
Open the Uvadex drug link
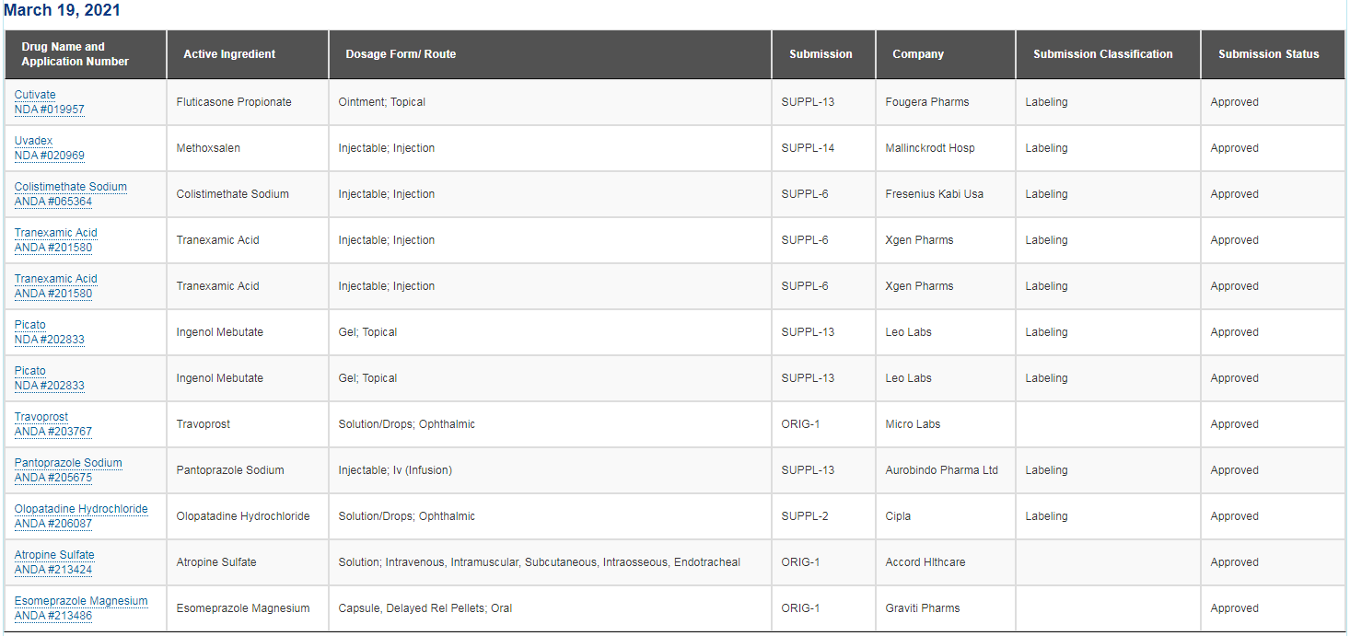(x=34, y=141)
